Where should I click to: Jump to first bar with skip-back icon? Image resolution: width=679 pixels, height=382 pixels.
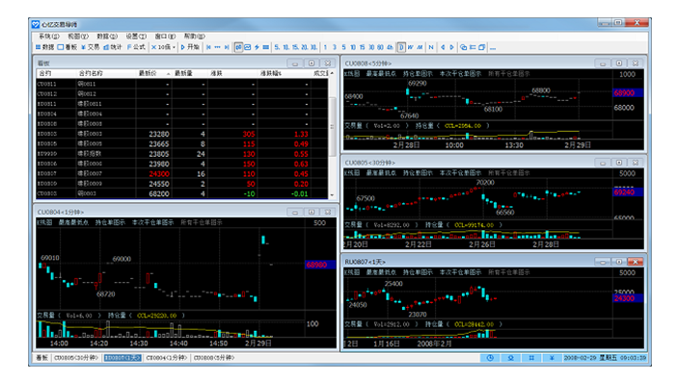click(x=208, y=47)
